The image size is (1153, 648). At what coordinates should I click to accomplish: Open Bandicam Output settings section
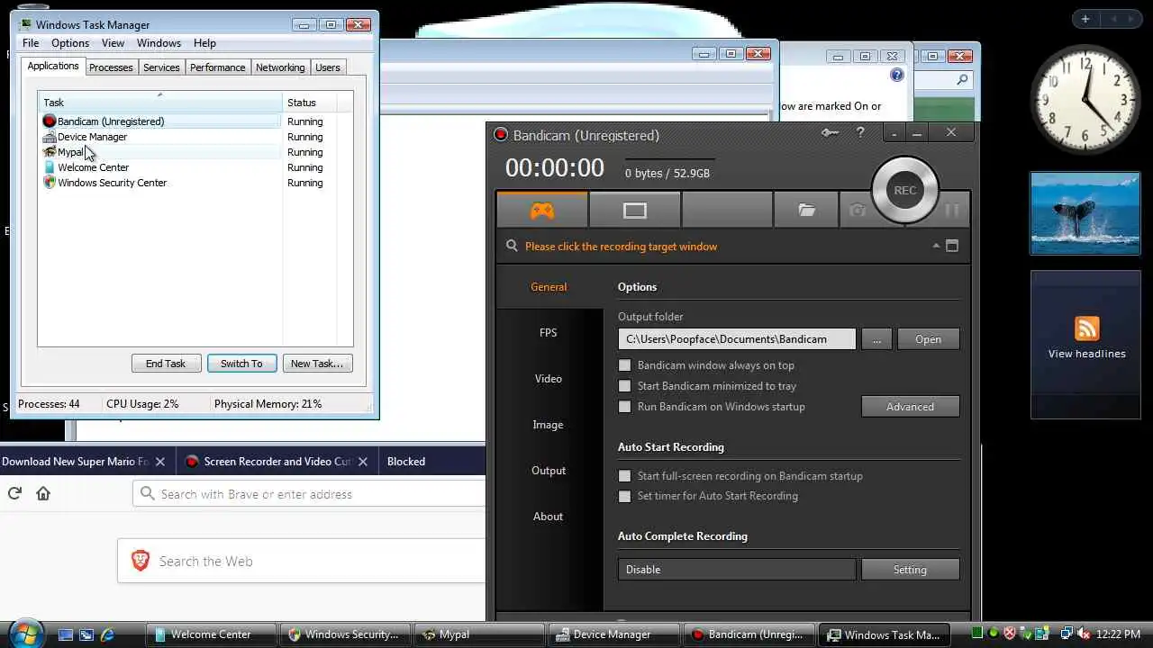click(549, 470)
